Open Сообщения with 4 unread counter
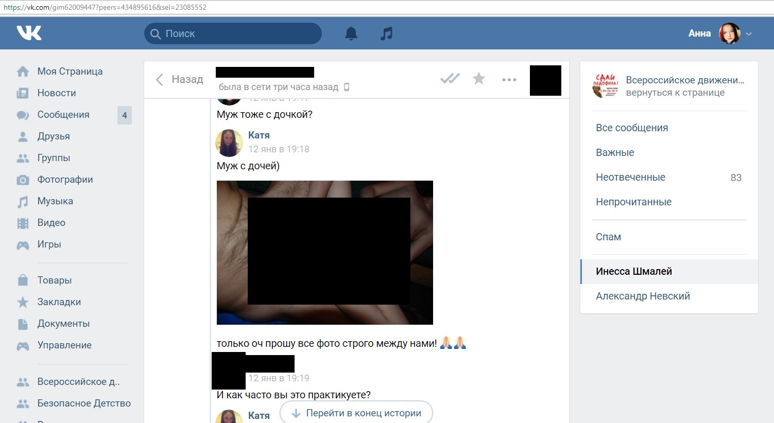The image size is (774, 423). (x=63, y=115)
